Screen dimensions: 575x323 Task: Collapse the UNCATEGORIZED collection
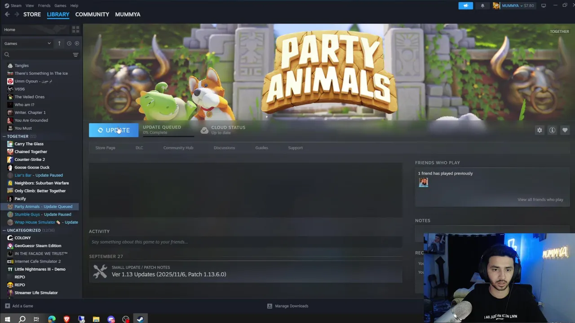coord(24,230)
